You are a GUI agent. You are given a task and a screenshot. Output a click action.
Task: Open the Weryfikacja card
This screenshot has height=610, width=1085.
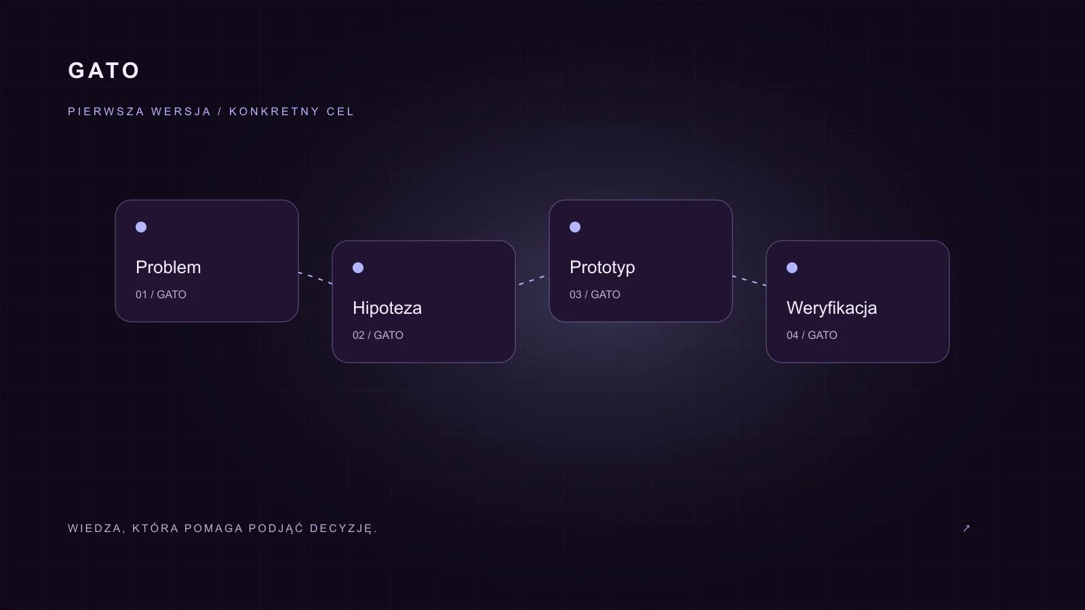[x=858, y=302]
